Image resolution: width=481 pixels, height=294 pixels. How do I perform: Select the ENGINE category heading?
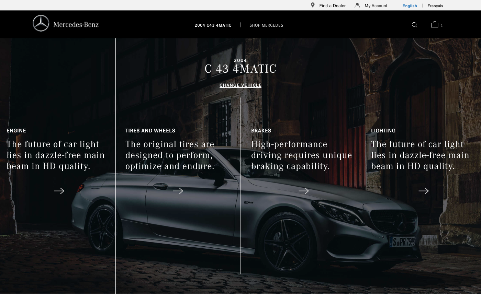[16, 131]
